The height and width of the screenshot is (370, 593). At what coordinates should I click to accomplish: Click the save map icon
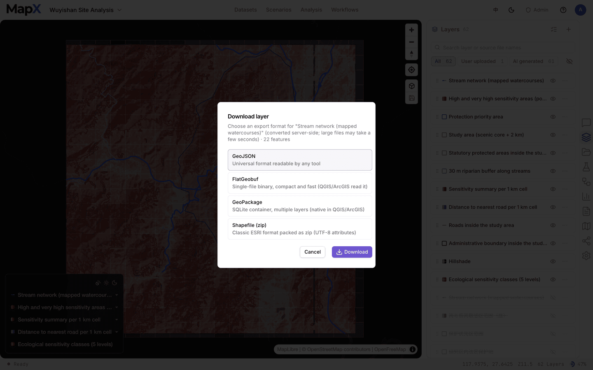(x=411, y=98)
